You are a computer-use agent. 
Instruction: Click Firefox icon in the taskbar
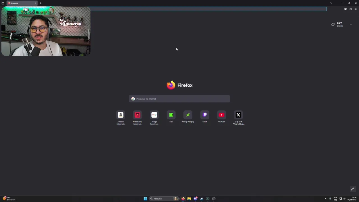click(183, 199)
